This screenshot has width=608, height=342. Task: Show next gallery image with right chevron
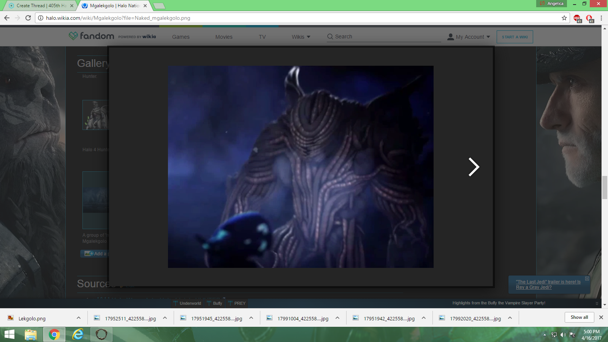tap(473, 167)
